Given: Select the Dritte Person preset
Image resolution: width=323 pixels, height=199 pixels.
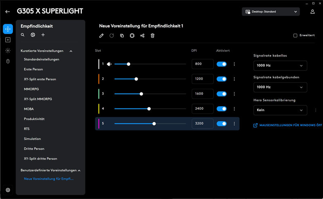Looking at the screenshot, I should 34,149.
